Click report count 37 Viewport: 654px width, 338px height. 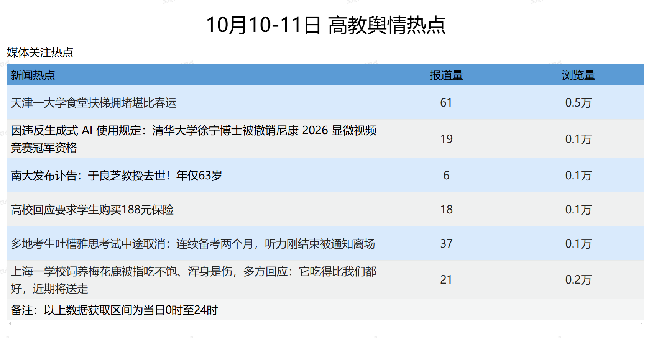coord(446,244)
